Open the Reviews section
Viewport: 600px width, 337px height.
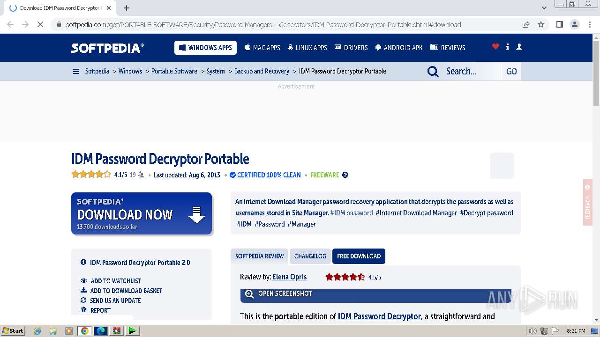tap(448, 48)
